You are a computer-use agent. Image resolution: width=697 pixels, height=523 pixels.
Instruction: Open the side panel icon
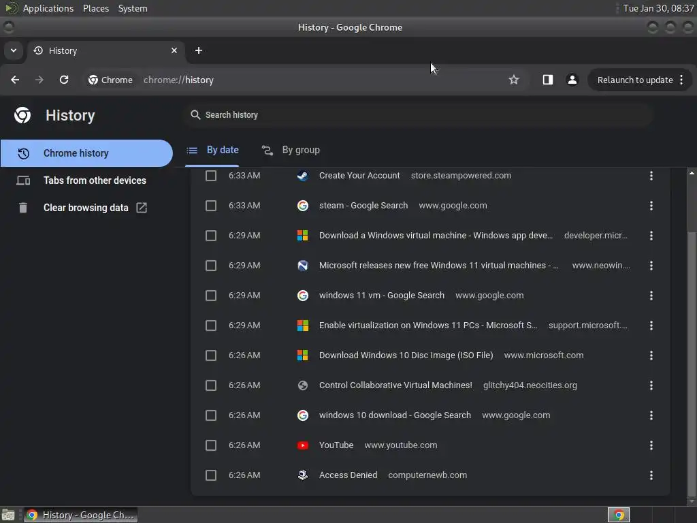point(548,80)
